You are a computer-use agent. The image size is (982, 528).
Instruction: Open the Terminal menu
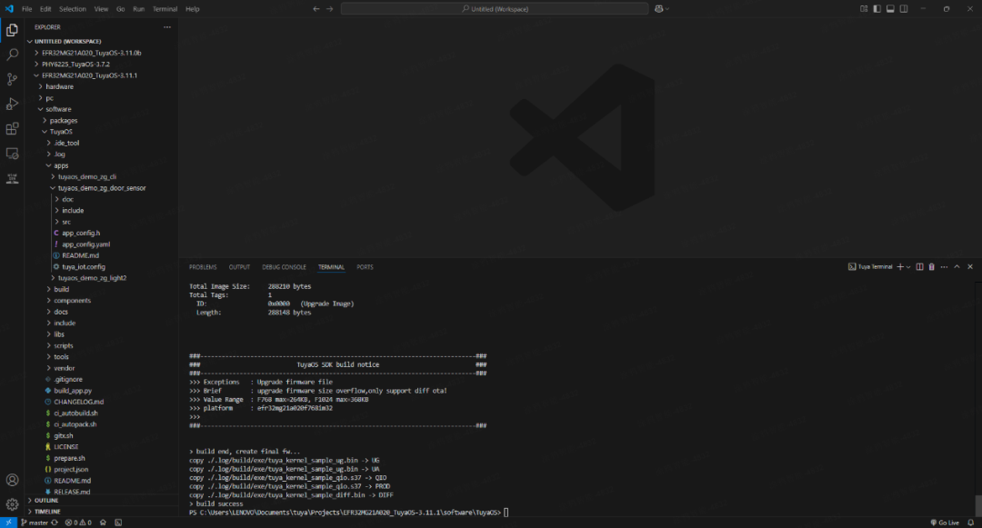[165, 9]
